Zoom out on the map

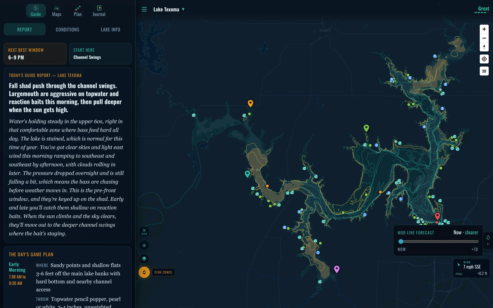pos(484,38)
